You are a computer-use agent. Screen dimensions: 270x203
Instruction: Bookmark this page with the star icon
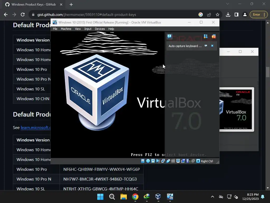(218, 15)
